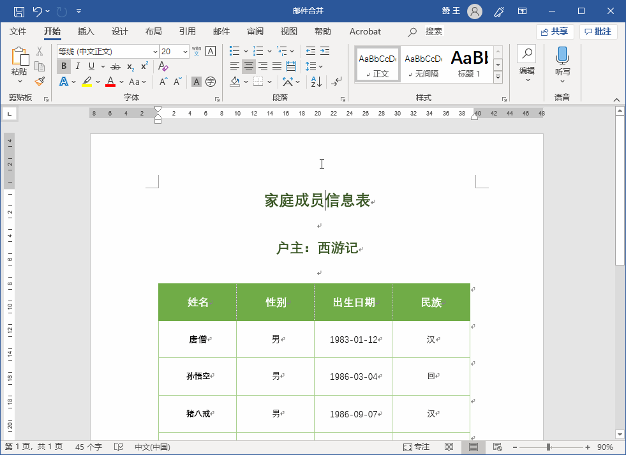This screenshot has width=626, height=455.
Task: Open the font size dropdown
Action: point(184,51)
